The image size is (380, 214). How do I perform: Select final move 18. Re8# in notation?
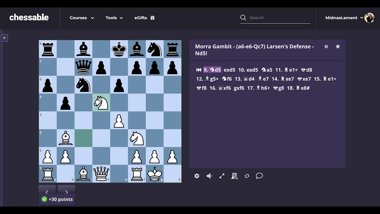point(298,88)
